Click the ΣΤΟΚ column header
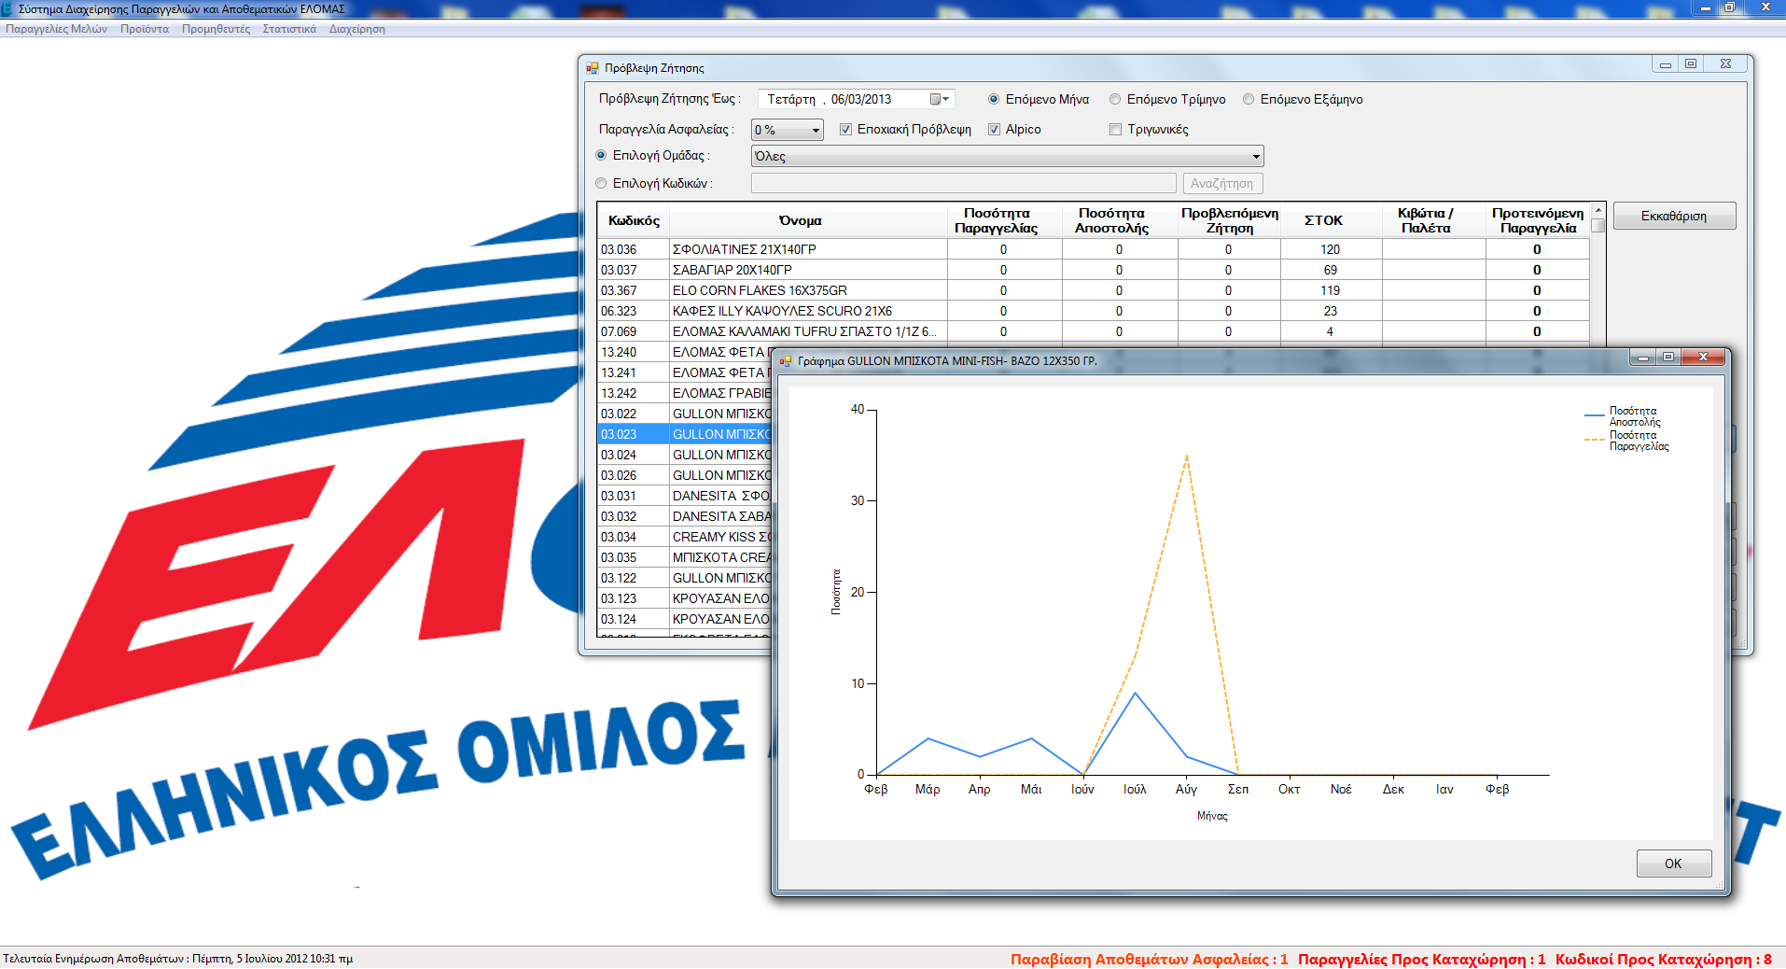The width and height of the screenshot is (1786, 969). pyautogui.click(x=1331, y=220)
